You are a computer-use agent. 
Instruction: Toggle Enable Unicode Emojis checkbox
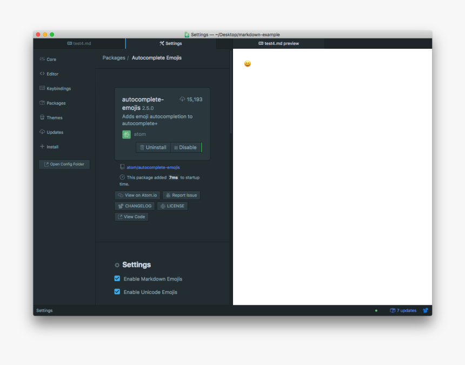[117, 292]
